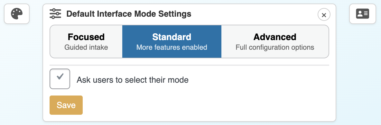The width and height of the screenshot is (381, 125).
Task: Click the 'Default Interface Mode Settings' heading
Action: pos(129,14)
